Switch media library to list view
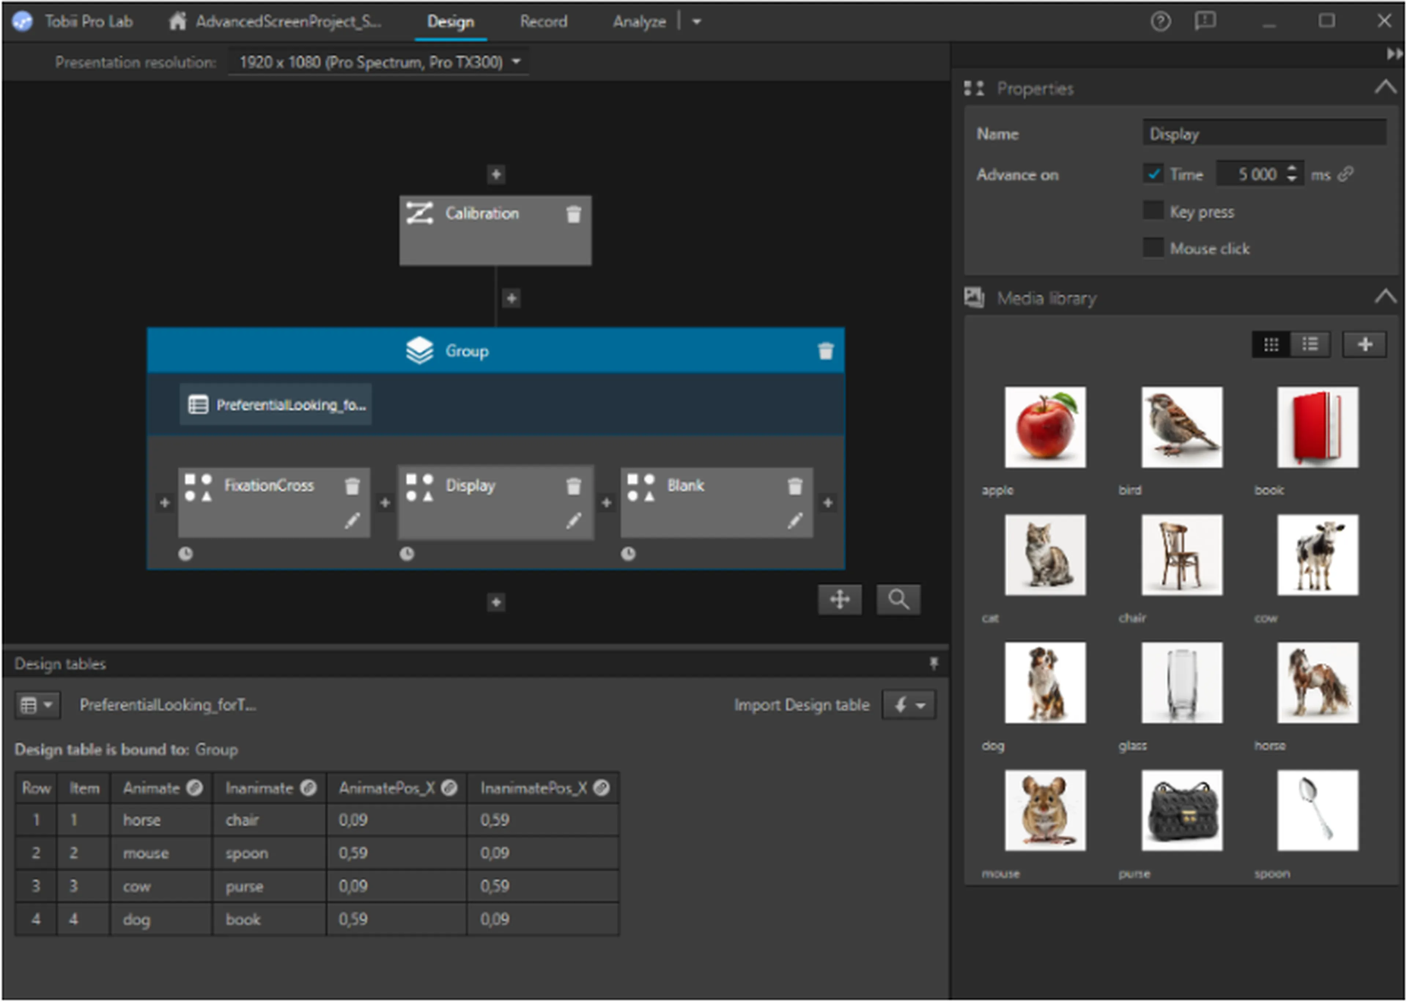Image resolution: width=1407 pixels, height=1002 pixels. click(x=1310, y=344)
